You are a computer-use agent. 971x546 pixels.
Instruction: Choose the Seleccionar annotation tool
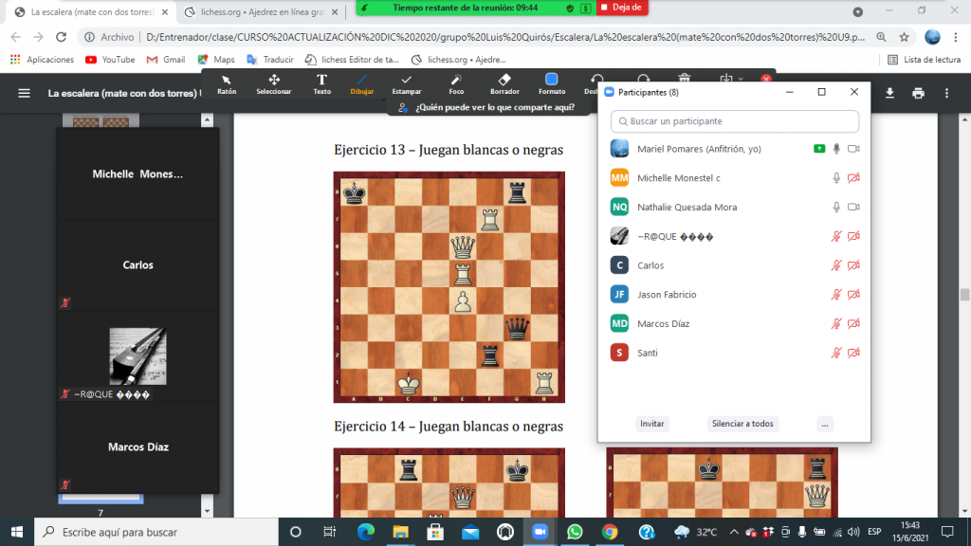pyautogui.click(x=274, y=84)
